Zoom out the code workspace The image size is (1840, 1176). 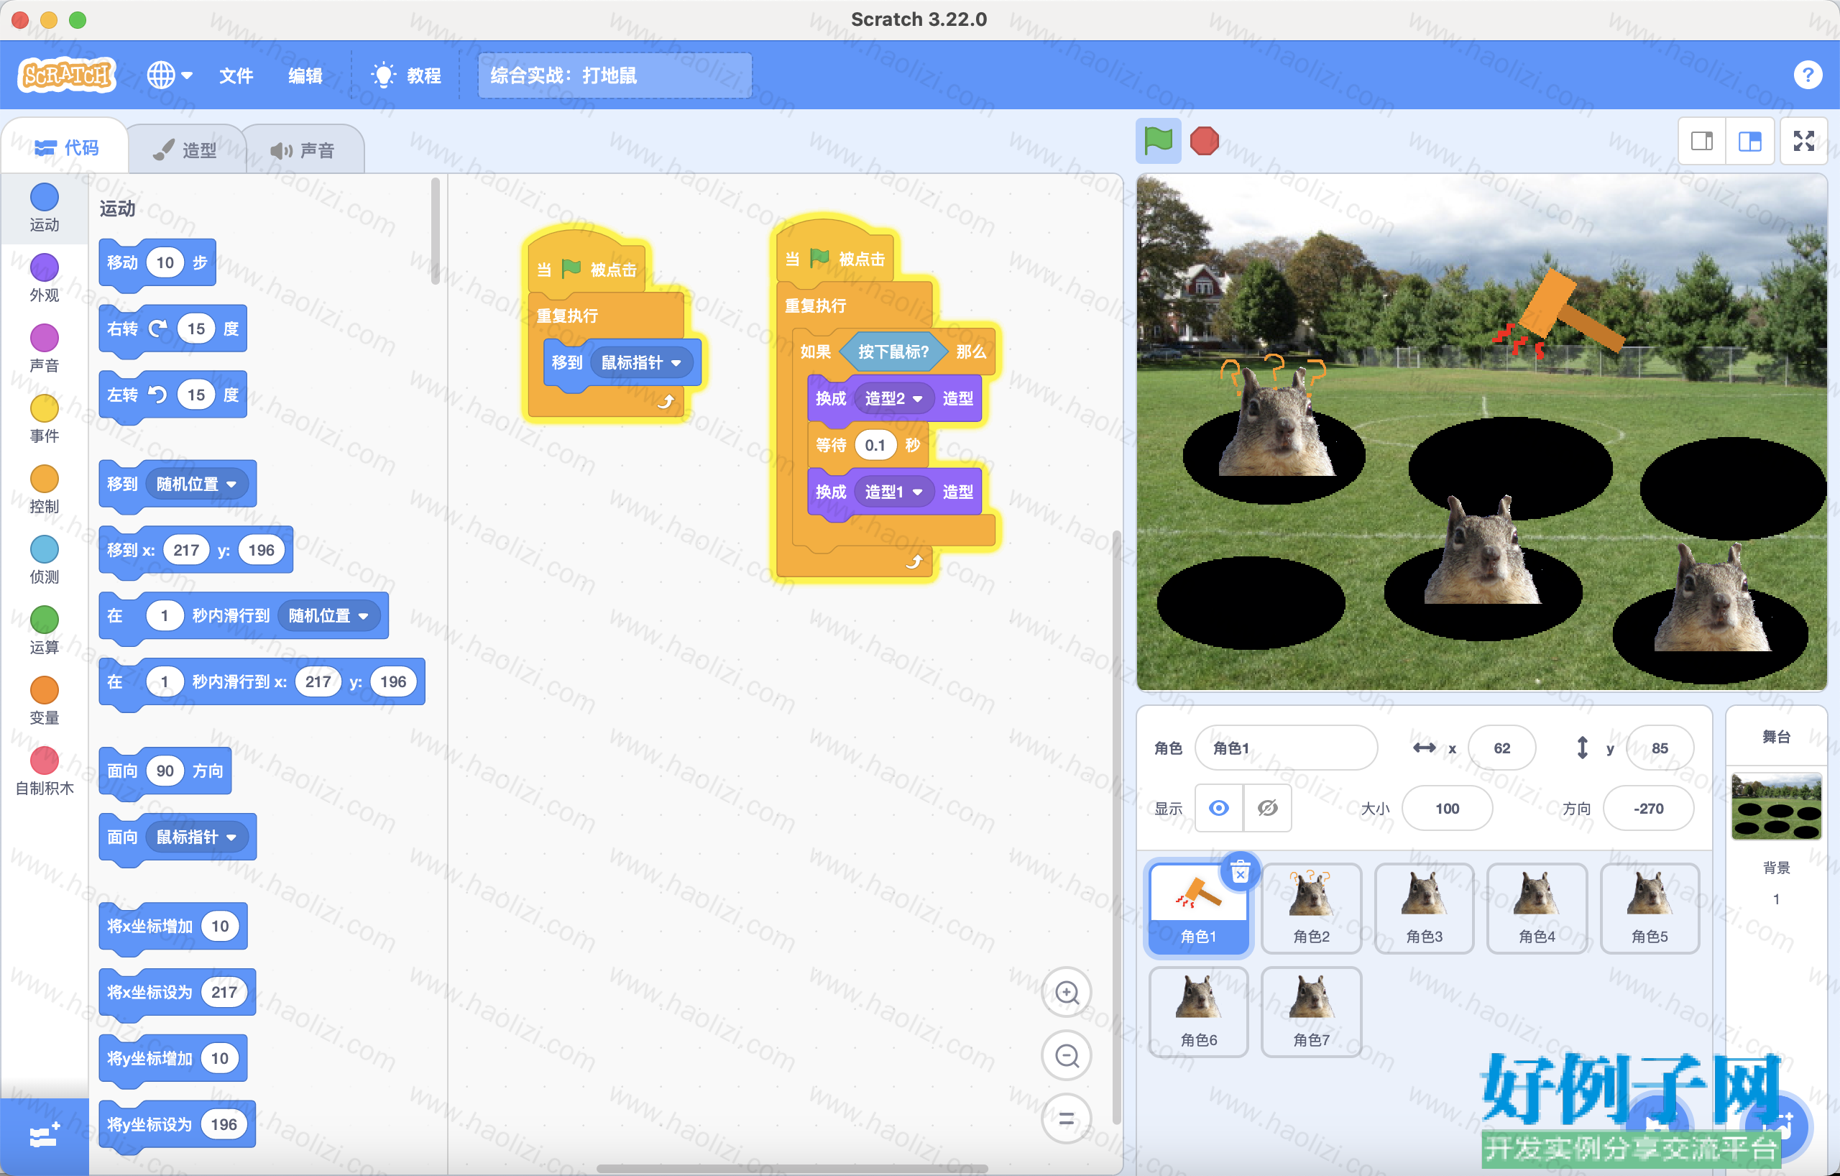(1066, 1055)
